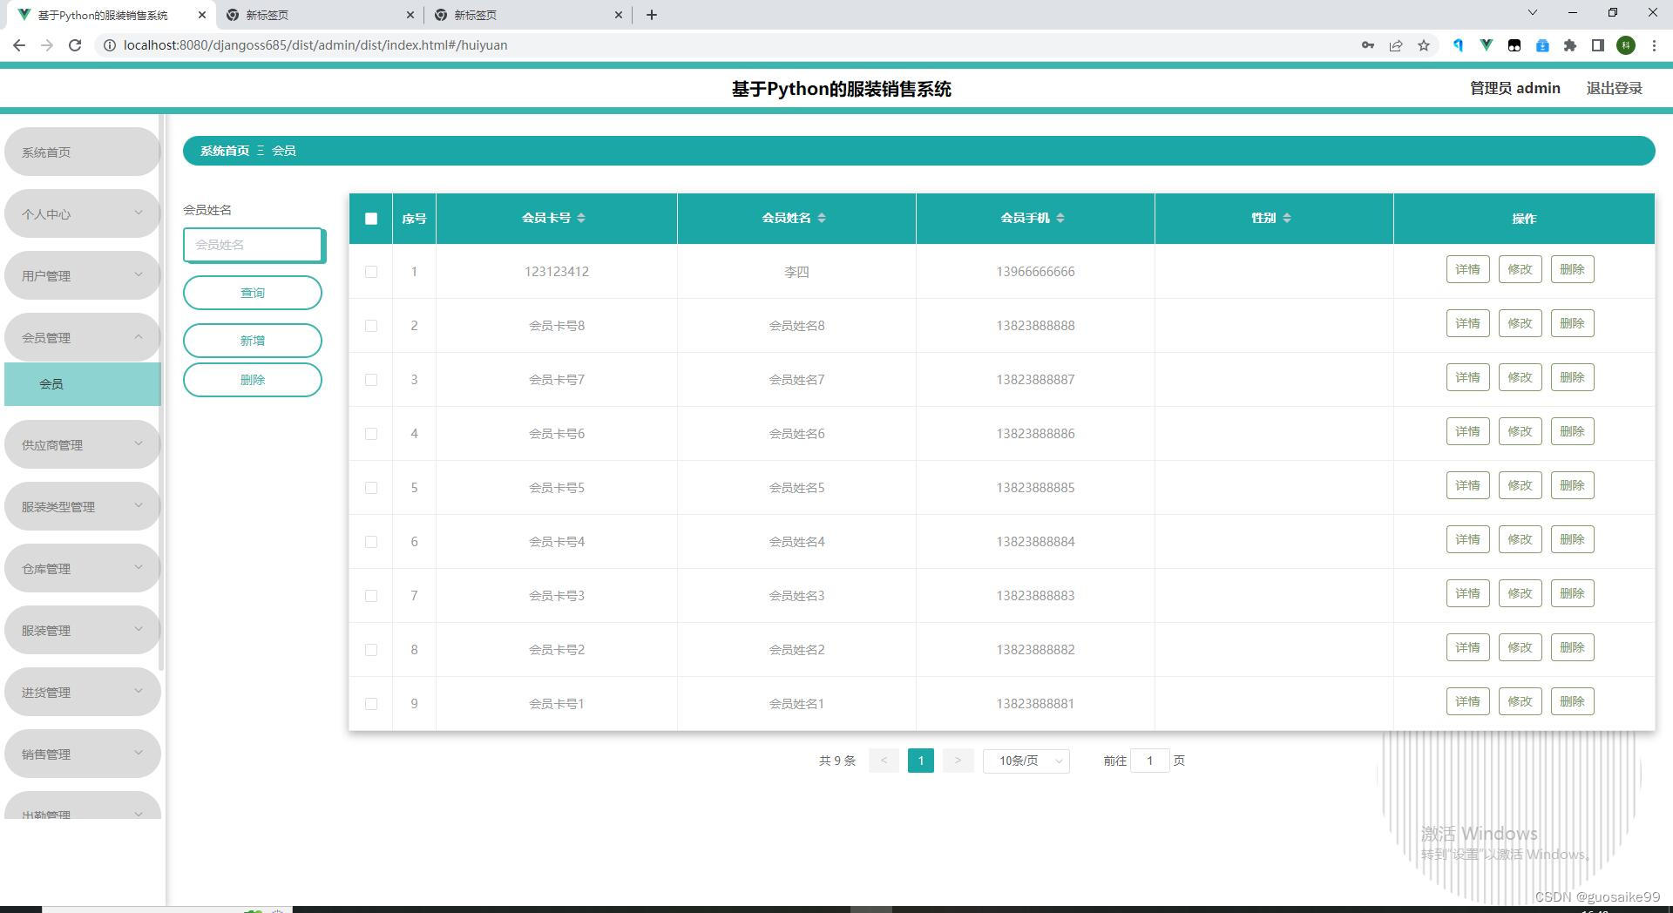Check the row checkbox for 李四

pyautogui.click(x=371, y=272)
